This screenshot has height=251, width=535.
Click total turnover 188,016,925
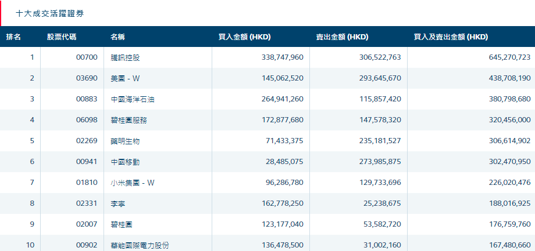[x=510, y=203]
